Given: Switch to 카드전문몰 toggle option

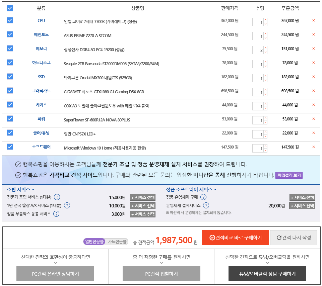Looking at the screenshot, I should (x=117, y=242).
